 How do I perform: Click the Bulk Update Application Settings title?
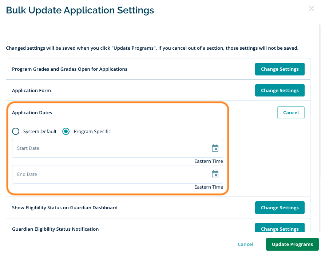pyautogui.click(x=80, y=10)
